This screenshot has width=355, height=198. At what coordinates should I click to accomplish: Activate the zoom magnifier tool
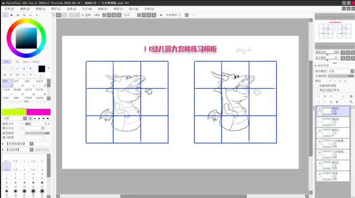pos(11,75)
